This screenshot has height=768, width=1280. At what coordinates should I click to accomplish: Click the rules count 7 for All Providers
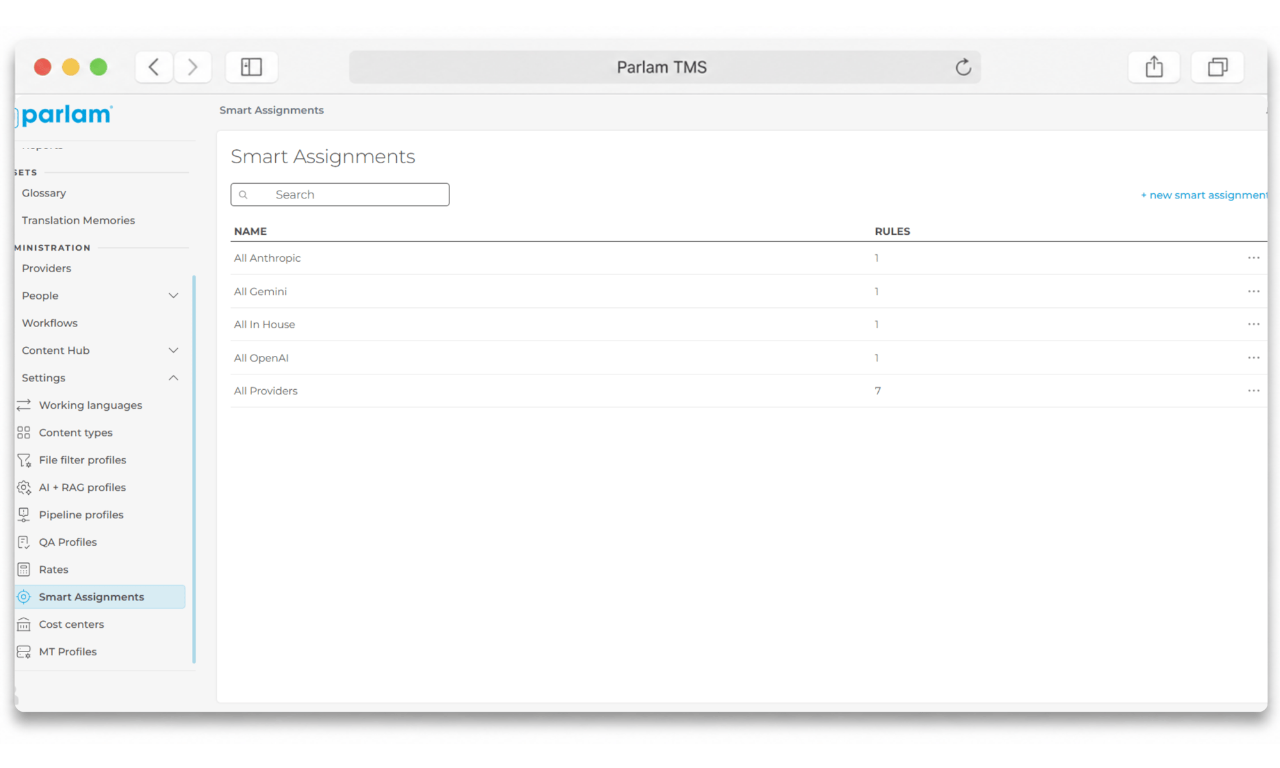click(877, 390)
